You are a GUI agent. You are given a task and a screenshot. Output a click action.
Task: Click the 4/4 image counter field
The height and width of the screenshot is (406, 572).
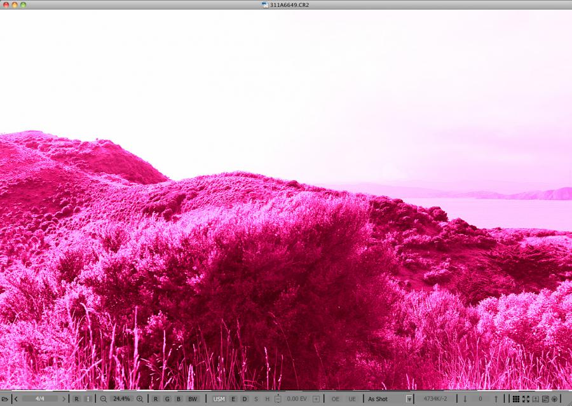tap(39, 399)
